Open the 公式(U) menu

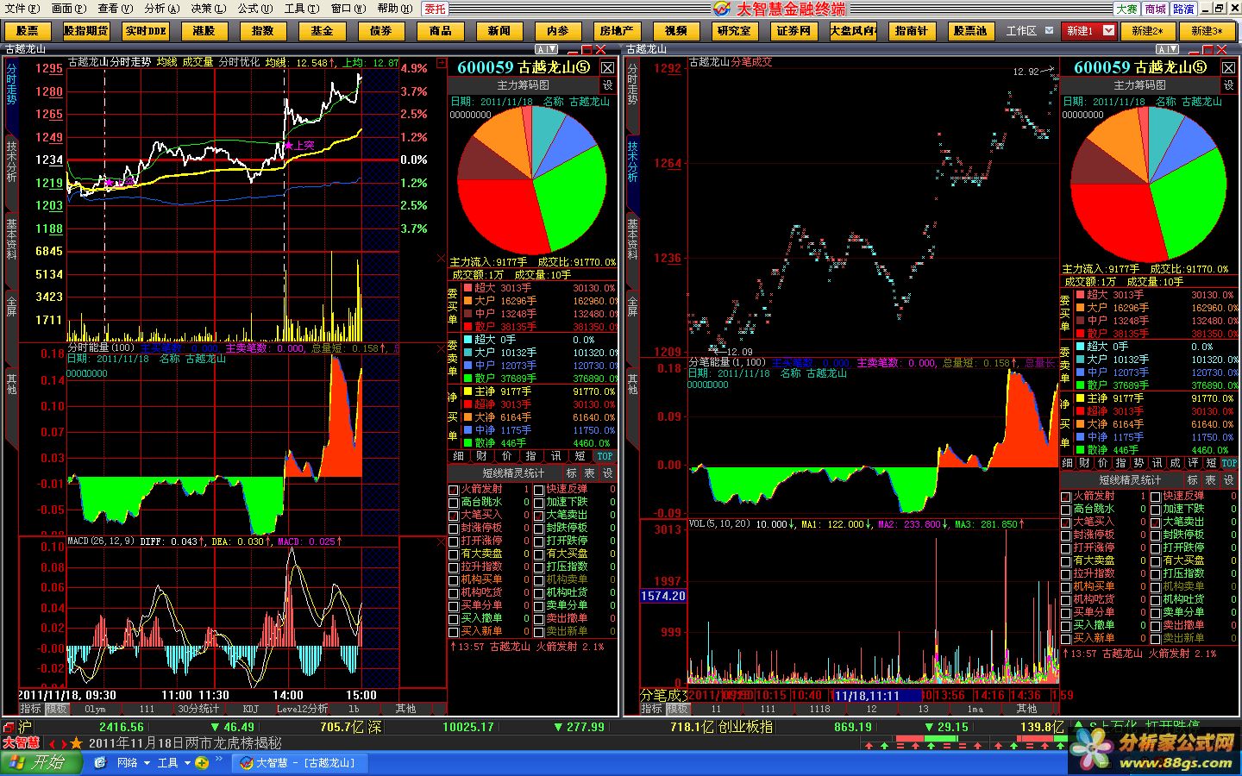pos(255,9)
